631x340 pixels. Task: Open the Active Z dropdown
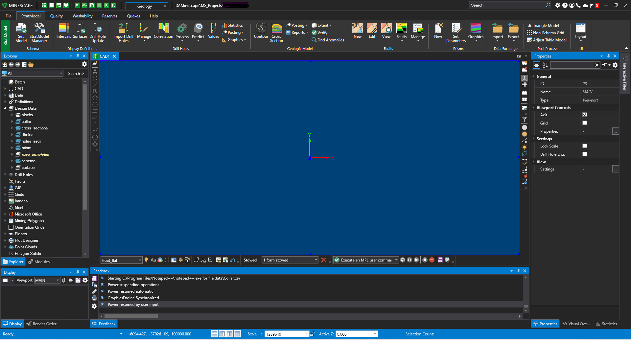375,334
